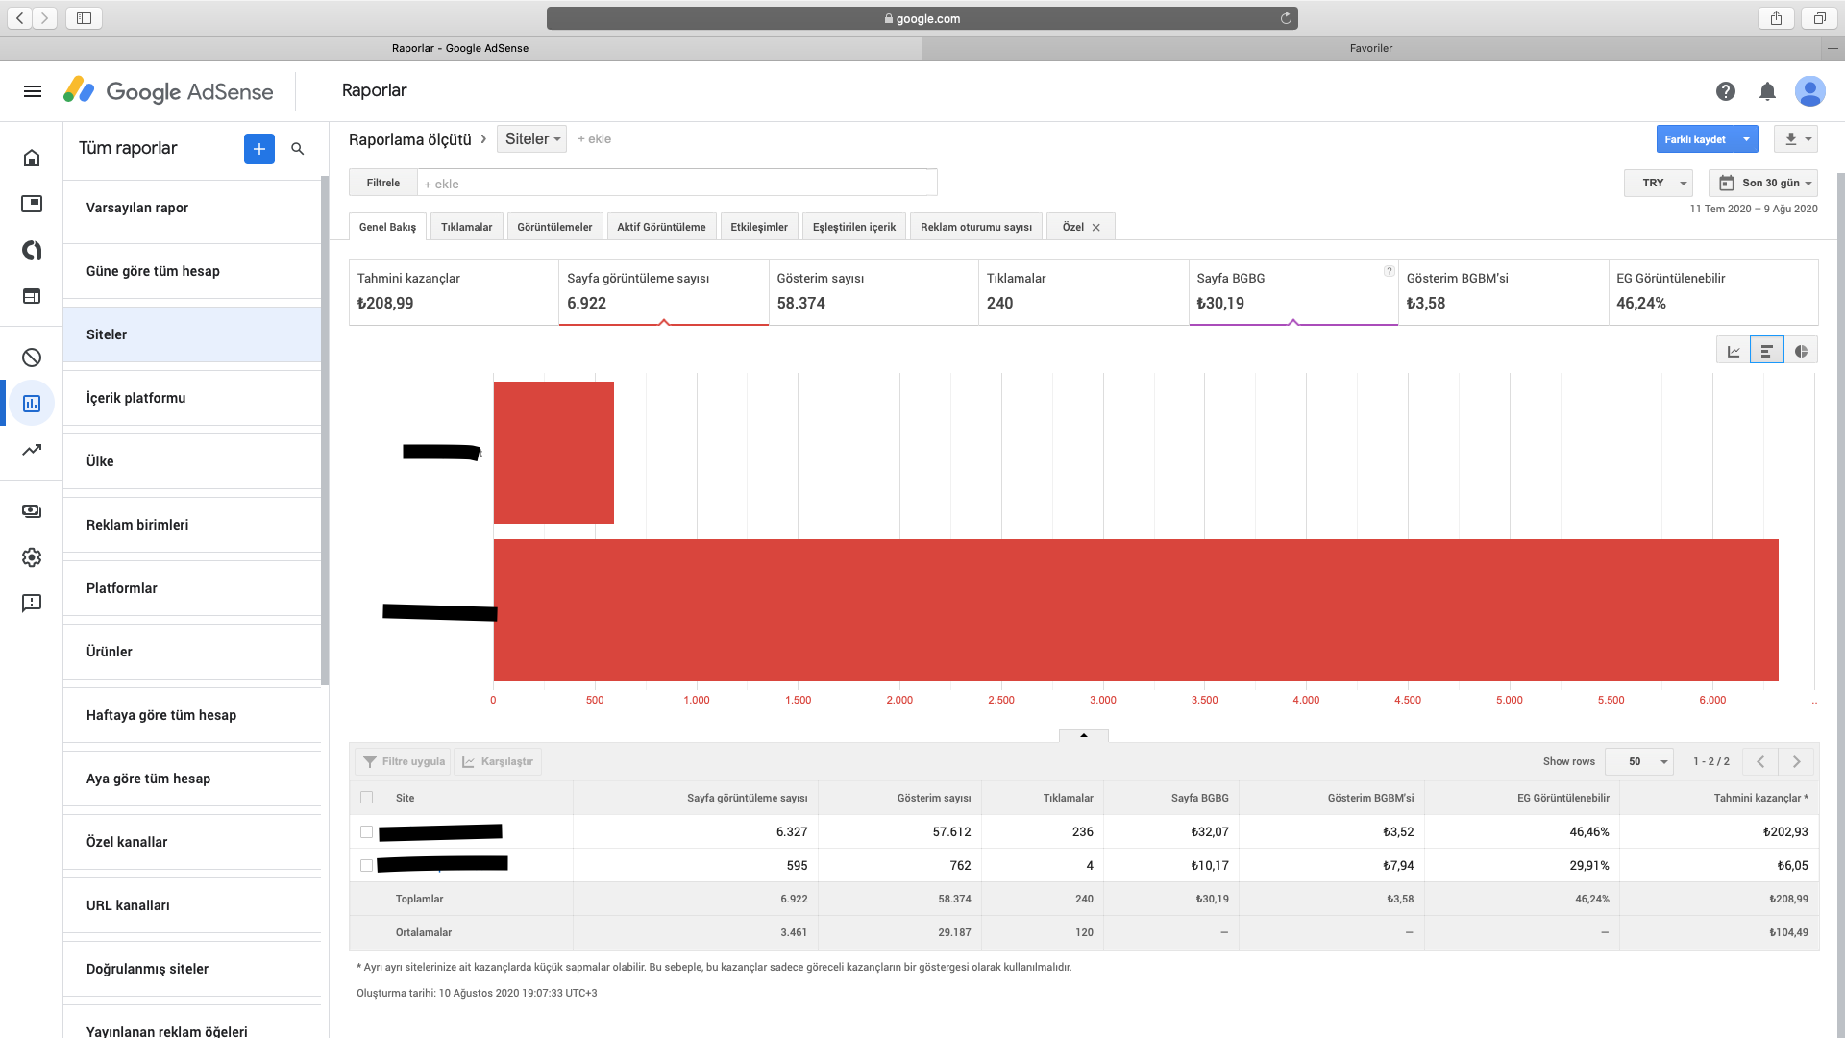Switch to the pie chart view

(1801, 351)
